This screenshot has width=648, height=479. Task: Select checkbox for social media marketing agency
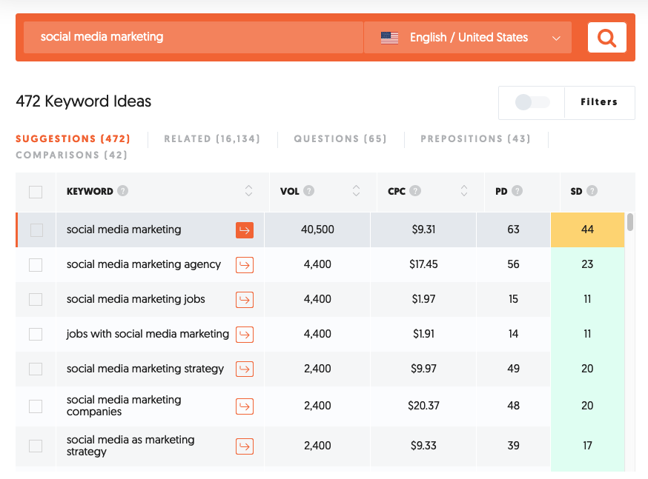(x=36, y=265)
